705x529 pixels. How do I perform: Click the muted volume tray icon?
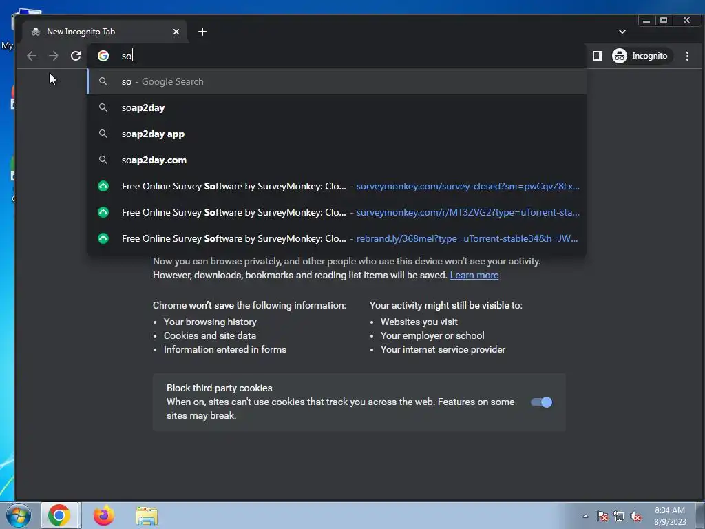point(635,516)
